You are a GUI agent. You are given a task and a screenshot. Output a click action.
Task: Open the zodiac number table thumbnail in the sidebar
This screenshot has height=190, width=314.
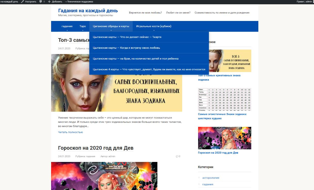tap(225, 100)
